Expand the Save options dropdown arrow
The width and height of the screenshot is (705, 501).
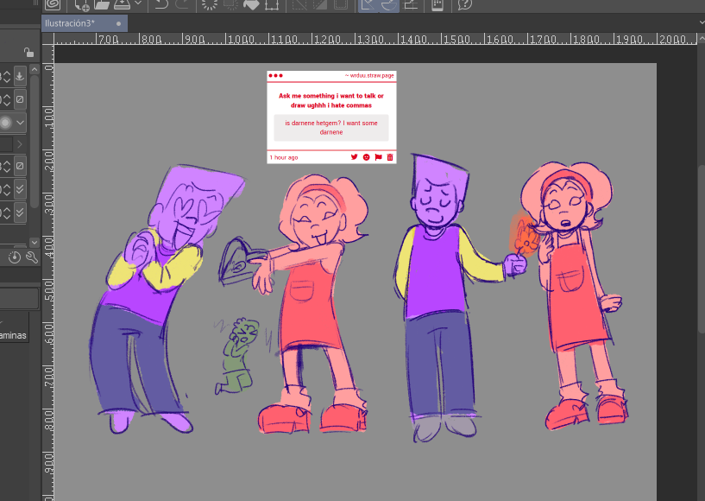point(138,3)
